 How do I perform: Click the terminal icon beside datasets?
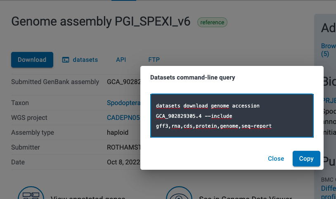click(x=66, y=60)
